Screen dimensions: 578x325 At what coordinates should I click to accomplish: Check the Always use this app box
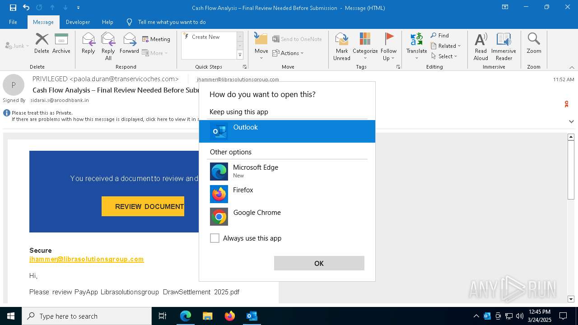click(214, 238)
